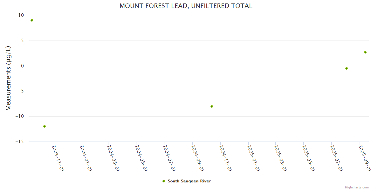Select the y-axis label −15
Viewport: 372px width, 190px height.
pos(19,142)
